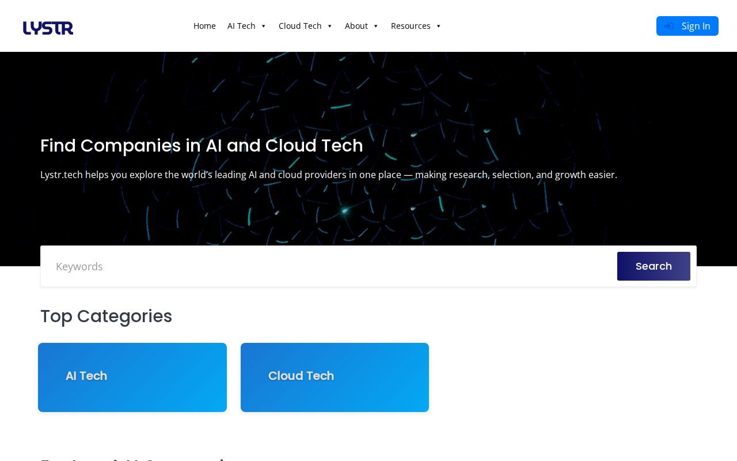Click the Lystr.tech description paragraph
The width and height of the screenshot is (737, 461).
[329, 175]
